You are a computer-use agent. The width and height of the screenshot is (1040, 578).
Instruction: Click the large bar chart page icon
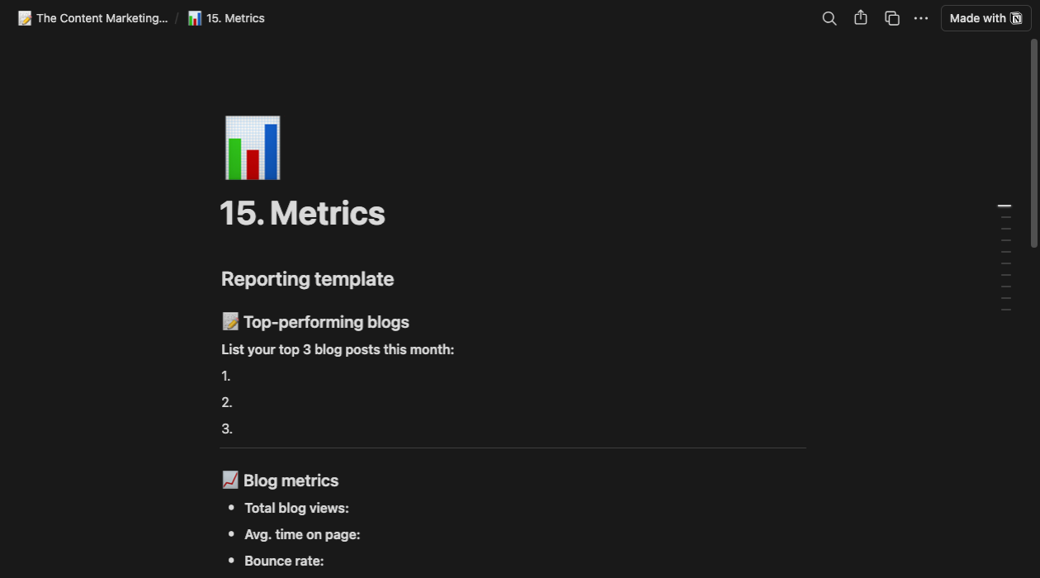253,148
